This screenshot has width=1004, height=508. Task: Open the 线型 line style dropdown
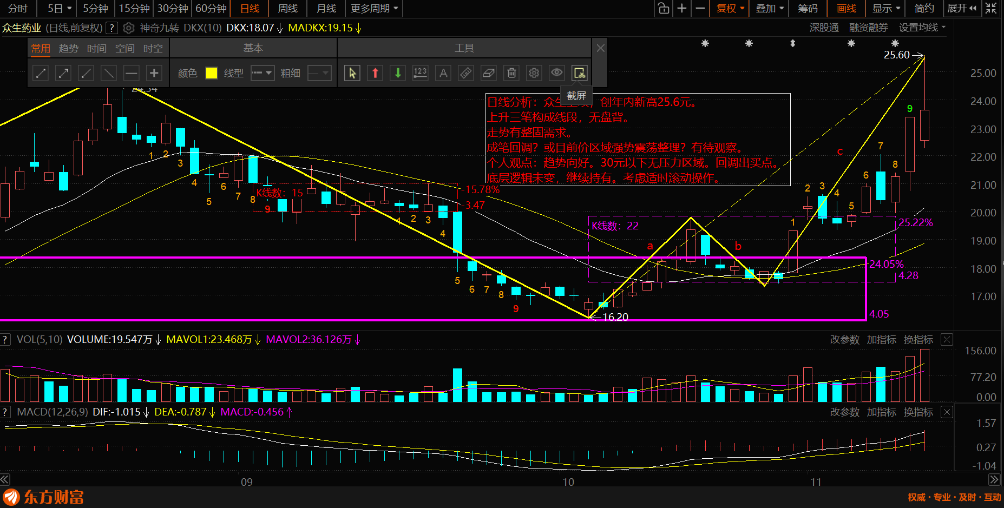click(263, 73)
